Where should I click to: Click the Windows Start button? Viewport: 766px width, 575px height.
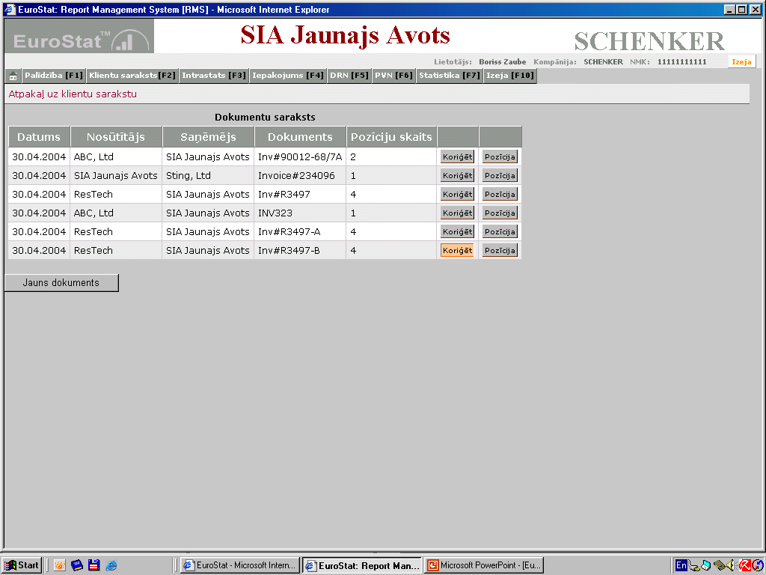[22, 565]
